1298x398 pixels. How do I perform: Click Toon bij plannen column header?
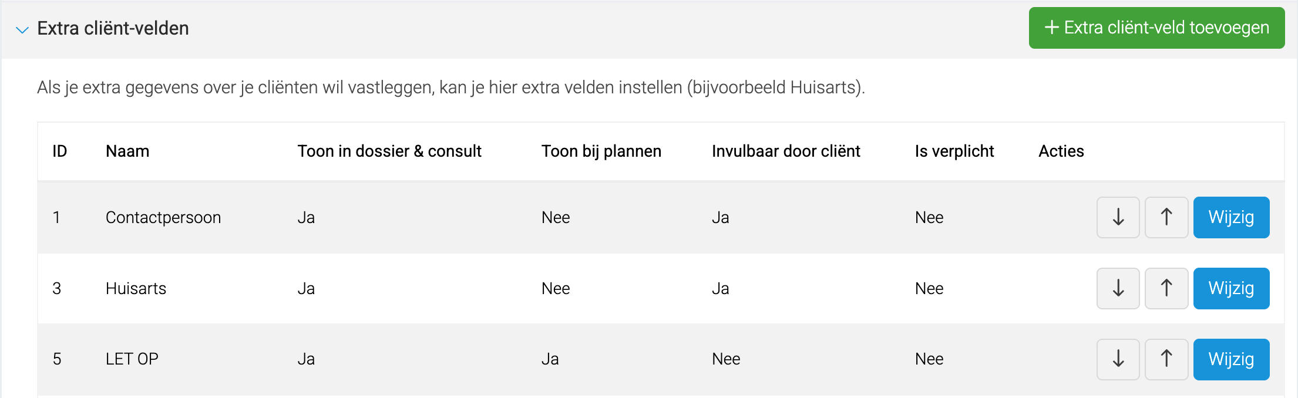pos(601,151)
